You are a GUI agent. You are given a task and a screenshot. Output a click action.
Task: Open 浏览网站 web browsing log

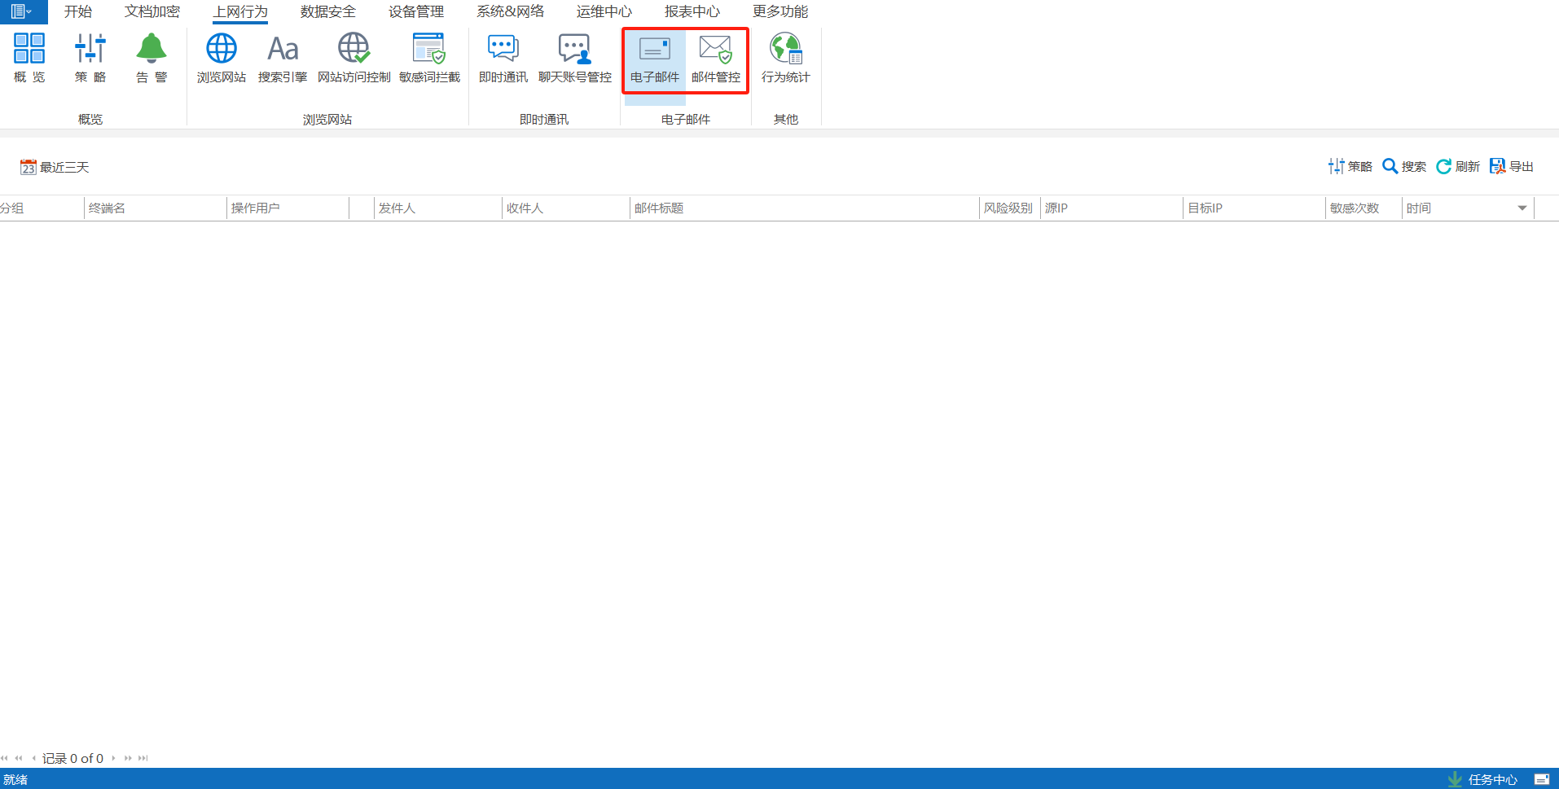222,58
